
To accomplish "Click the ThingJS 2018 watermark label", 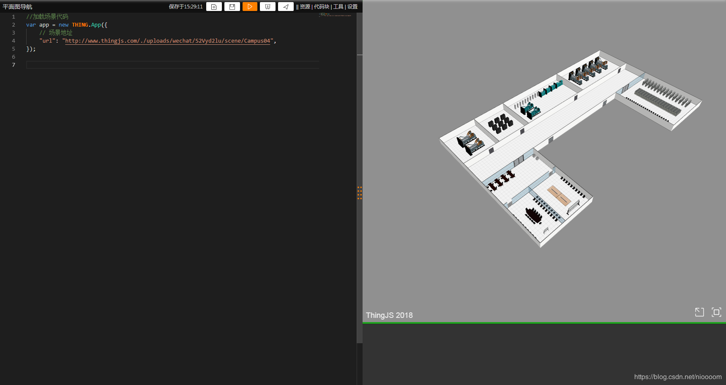I will (389, 315).
